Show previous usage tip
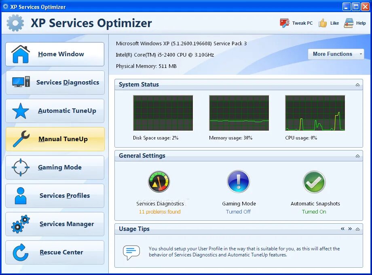 342,229
